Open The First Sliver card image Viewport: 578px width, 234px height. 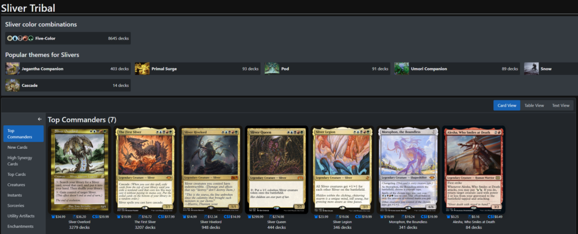point(145,170)
